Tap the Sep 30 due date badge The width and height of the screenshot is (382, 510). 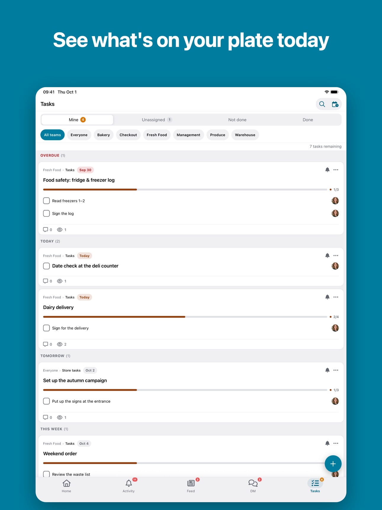click(85, 170)
